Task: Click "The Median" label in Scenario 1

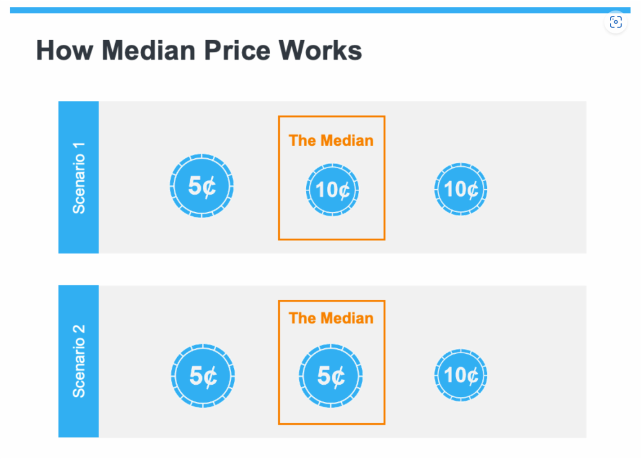Action: pyautogui.click(x=331, y=141)
